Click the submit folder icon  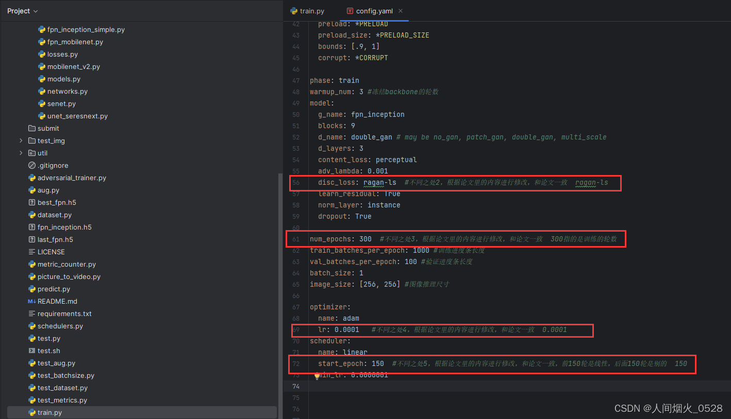click(x=32, y=128)
